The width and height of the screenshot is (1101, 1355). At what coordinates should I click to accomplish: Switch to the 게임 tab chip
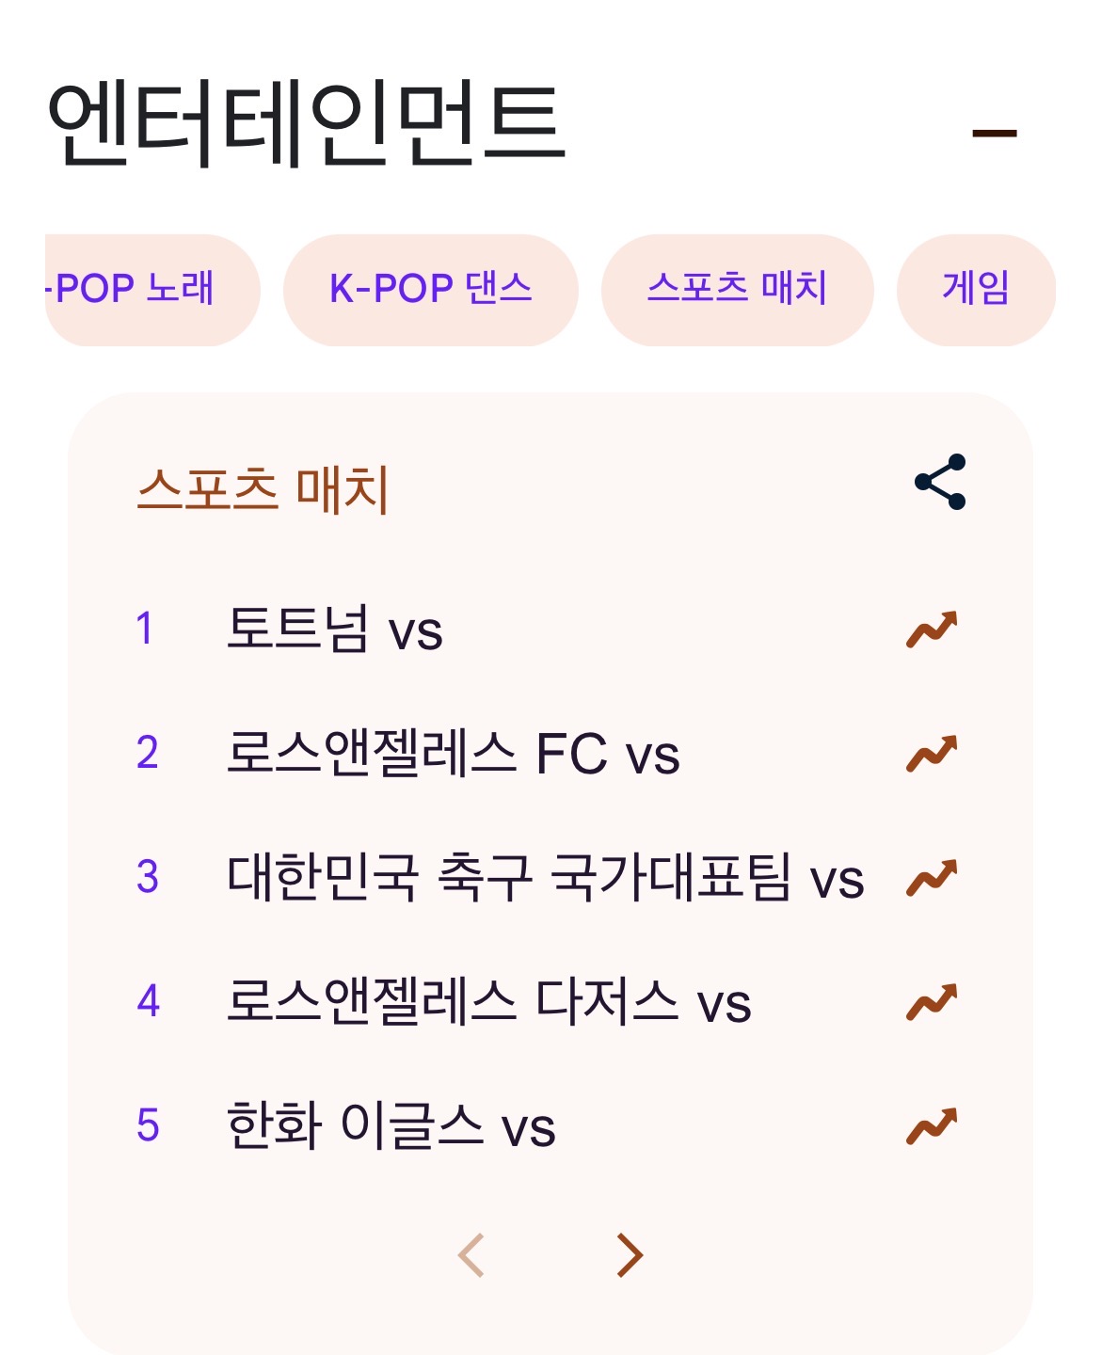pos(976,289)
